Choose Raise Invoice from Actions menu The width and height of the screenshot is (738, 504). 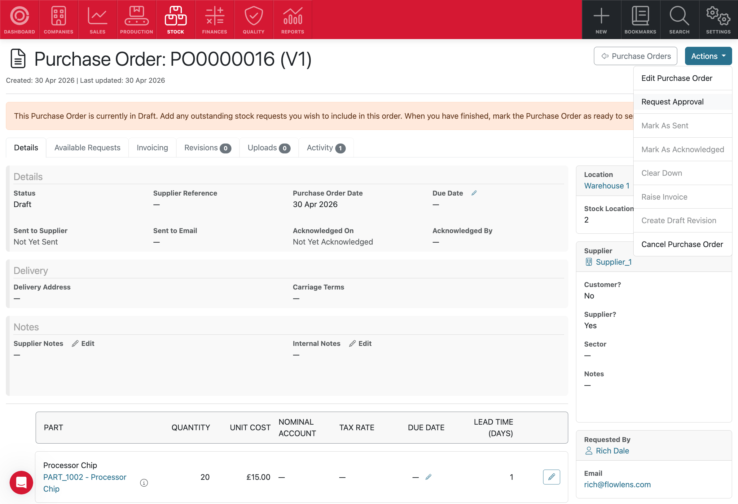click(x=683, y=197)
